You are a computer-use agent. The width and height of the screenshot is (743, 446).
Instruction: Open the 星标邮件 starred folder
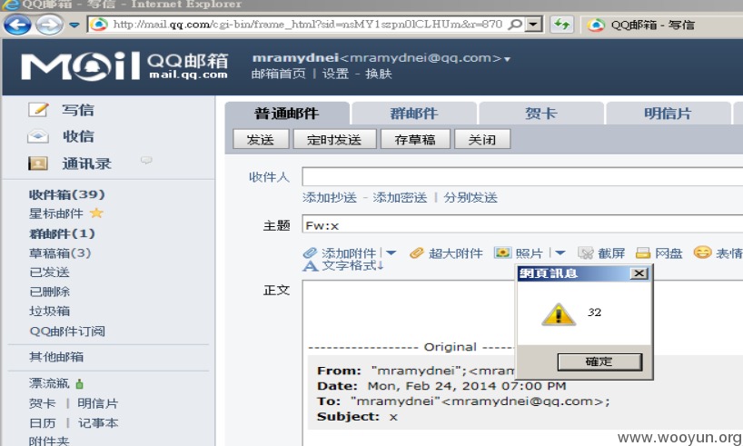coord(56,213)
